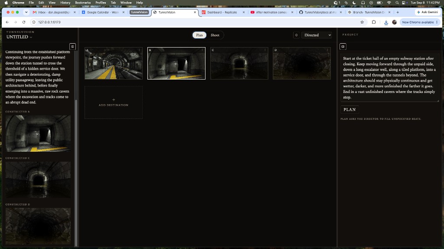
Task: Click the left sidebar vertical scrollbar
Action: [x=76, y=173]
